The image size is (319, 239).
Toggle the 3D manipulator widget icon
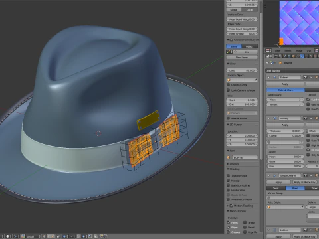pos(23,236)
